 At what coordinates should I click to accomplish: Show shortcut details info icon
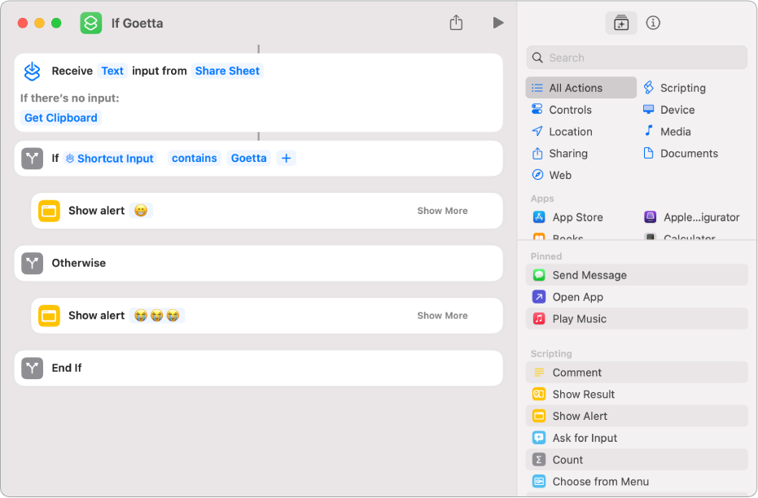click(x=653, y=23)
